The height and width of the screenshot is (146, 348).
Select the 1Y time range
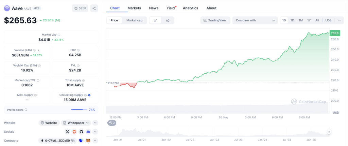pos(309,20)
